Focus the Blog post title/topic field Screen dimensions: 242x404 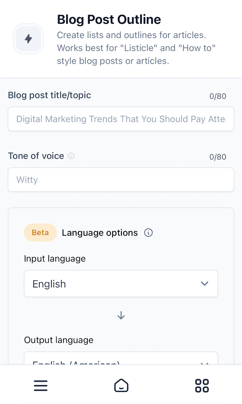coord(121,119)
